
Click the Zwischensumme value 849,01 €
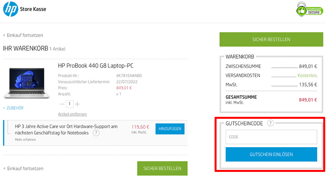tap(308, 66)
